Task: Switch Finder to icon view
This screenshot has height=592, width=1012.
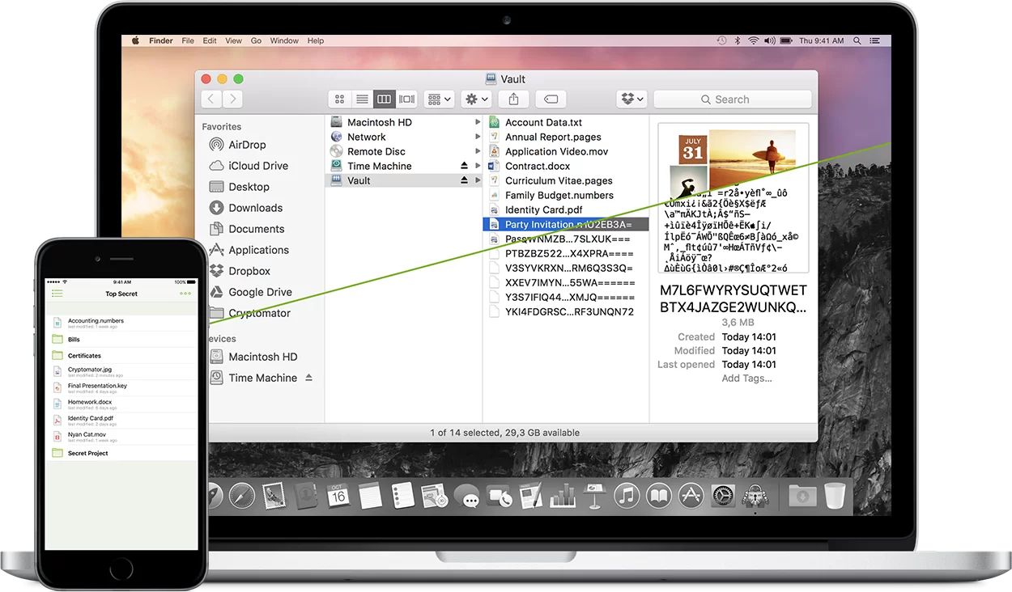Action: click(x=339, y=99)
